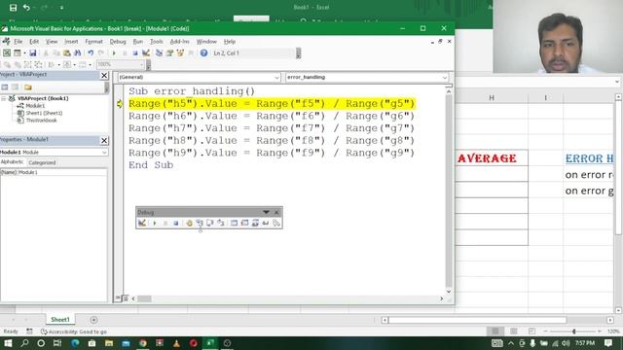This screenshot has height=350, width=623.
Task: Close the Project Explorer pane
Action: coord(104,76)
